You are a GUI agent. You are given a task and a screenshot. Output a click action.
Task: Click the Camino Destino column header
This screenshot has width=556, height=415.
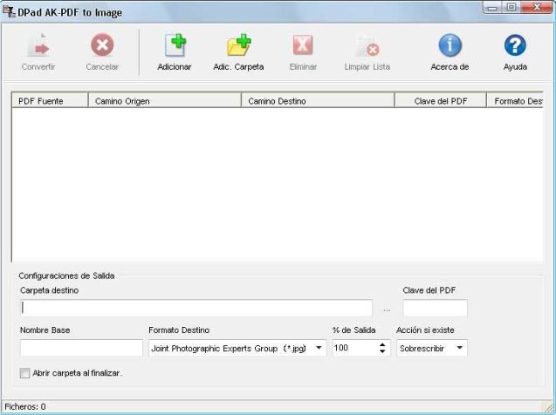point(318,101)
